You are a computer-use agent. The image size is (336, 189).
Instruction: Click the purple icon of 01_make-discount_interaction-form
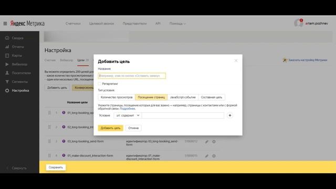tap(64, 155)
